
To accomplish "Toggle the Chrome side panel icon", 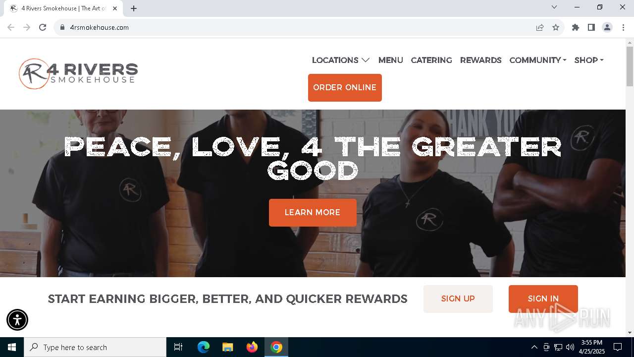I will (591, 27).
